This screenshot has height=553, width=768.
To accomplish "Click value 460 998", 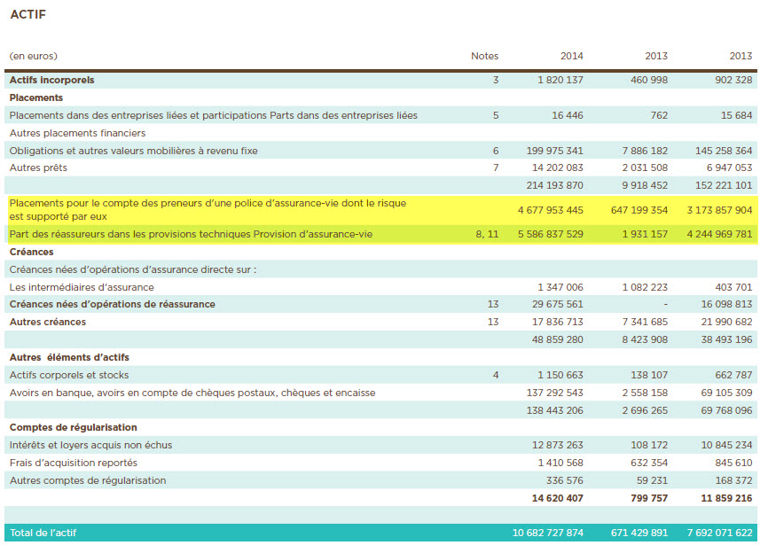I will 649,81.
